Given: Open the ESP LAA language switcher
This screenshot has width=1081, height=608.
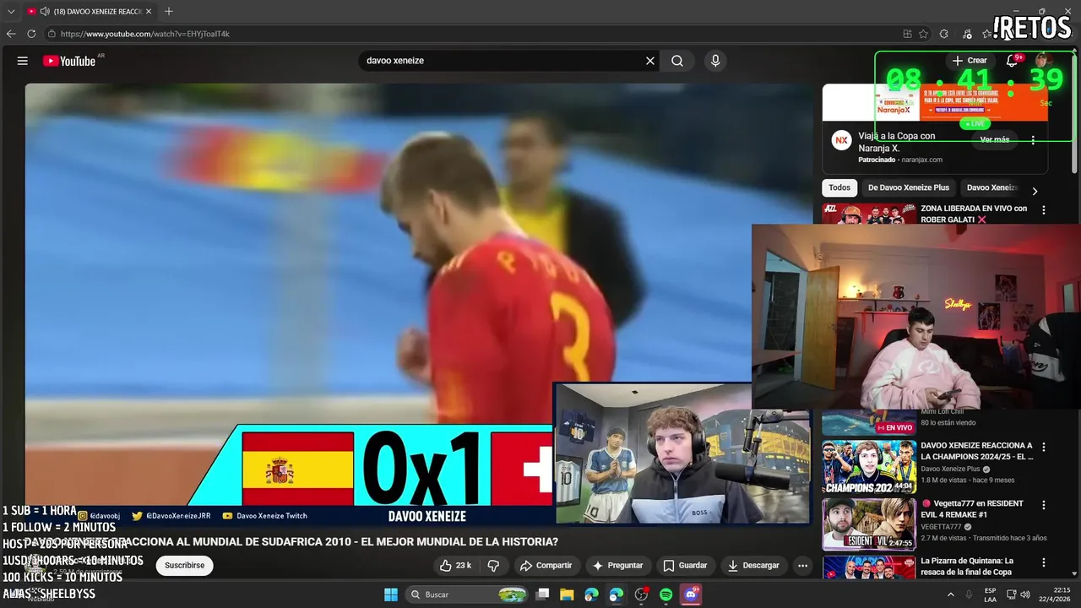Looking at the screenshot, I should click(991, 594).
